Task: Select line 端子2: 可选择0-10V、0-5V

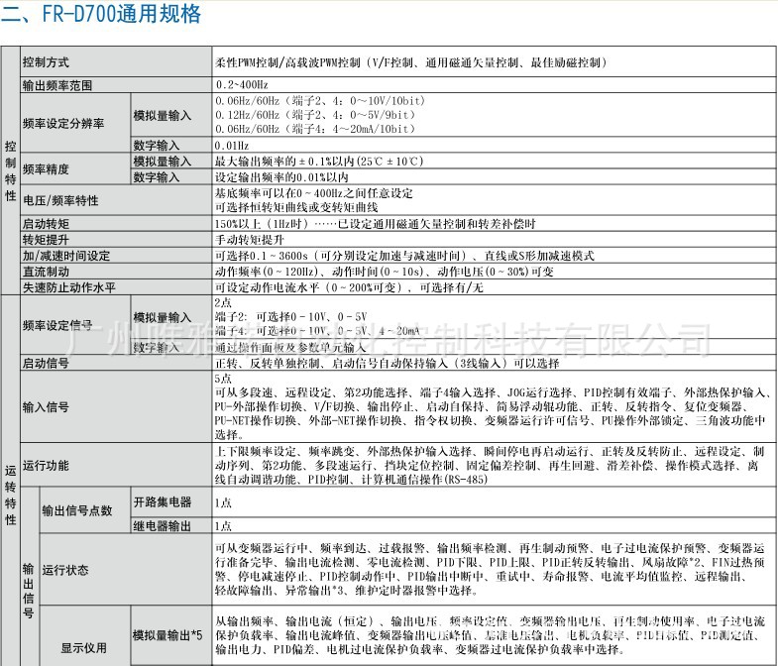Action: pyautogui.click(x=290, y=316)
